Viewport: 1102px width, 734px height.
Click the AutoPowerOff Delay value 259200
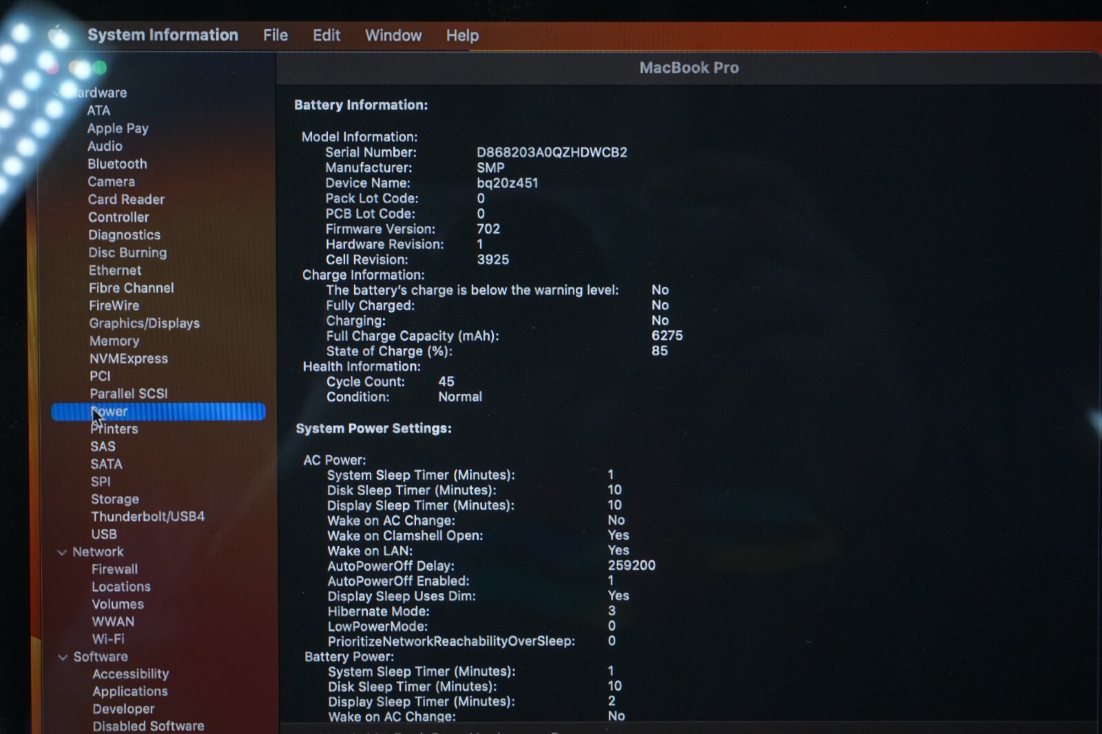[x=632, y=565]
